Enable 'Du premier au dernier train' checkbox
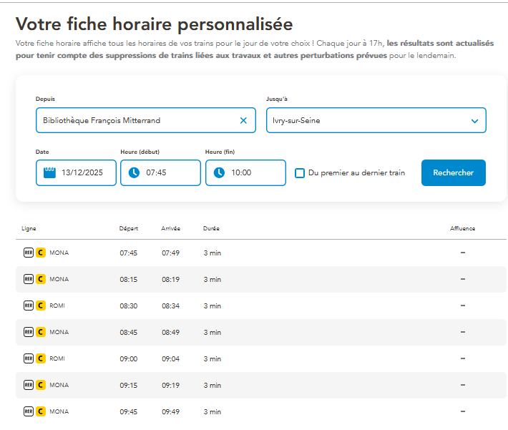The height and width of the screenshot is (430, 508). click(300, 173)
